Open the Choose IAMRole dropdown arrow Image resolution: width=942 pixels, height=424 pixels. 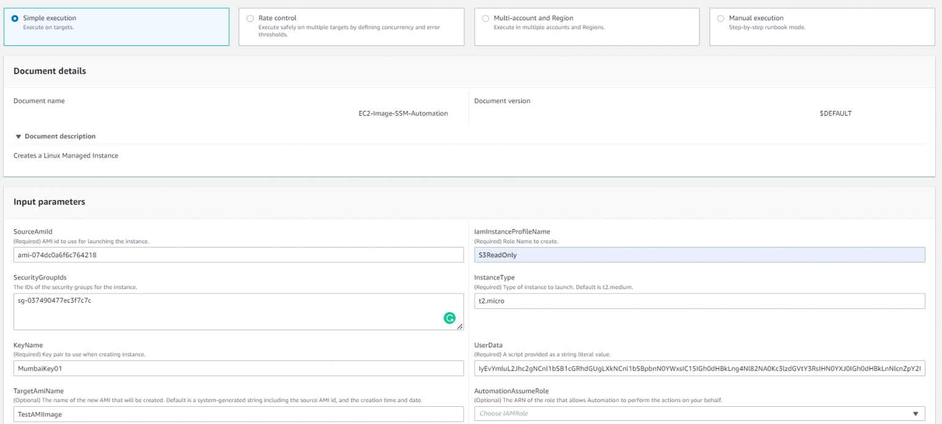[916, 413]
